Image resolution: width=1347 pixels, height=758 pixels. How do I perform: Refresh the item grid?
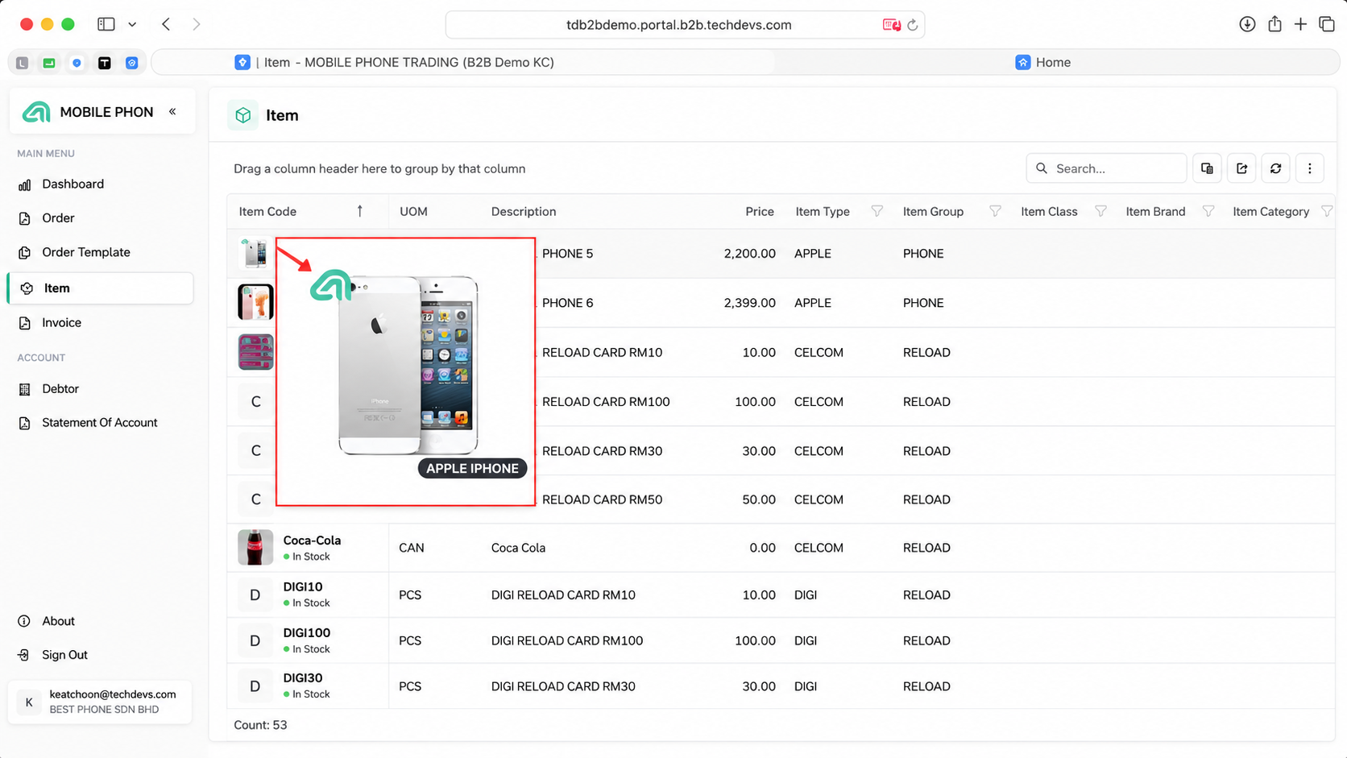pos(1275,168)
